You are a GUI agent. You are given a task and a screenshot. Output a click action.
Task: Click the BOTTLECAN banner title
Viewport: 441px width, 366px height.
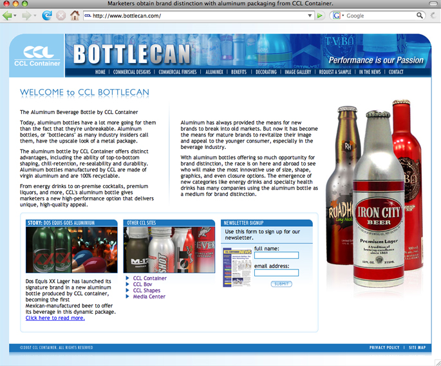pyautogui.click(x=132, y=54)
